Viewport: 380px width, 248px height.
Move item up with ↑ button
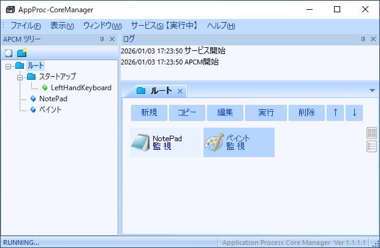pos(335,113)
